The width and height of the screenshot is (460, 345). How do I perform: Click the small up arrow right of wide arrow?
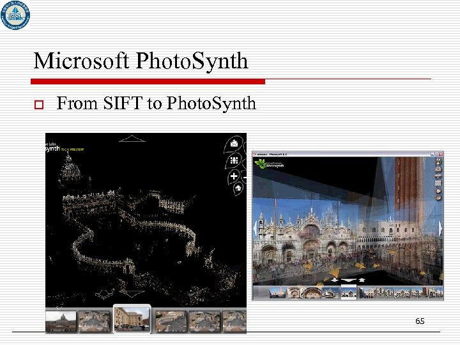tap(362, 280)
